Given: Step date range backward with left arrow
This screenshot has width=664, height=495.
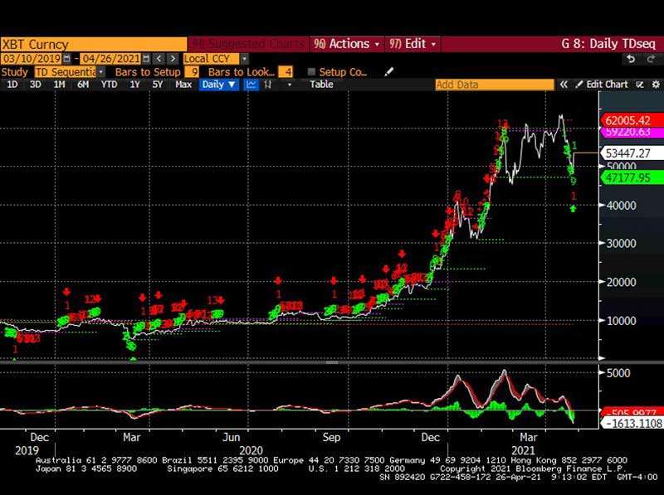Looking at the screenshot, I should coord(159,58).
